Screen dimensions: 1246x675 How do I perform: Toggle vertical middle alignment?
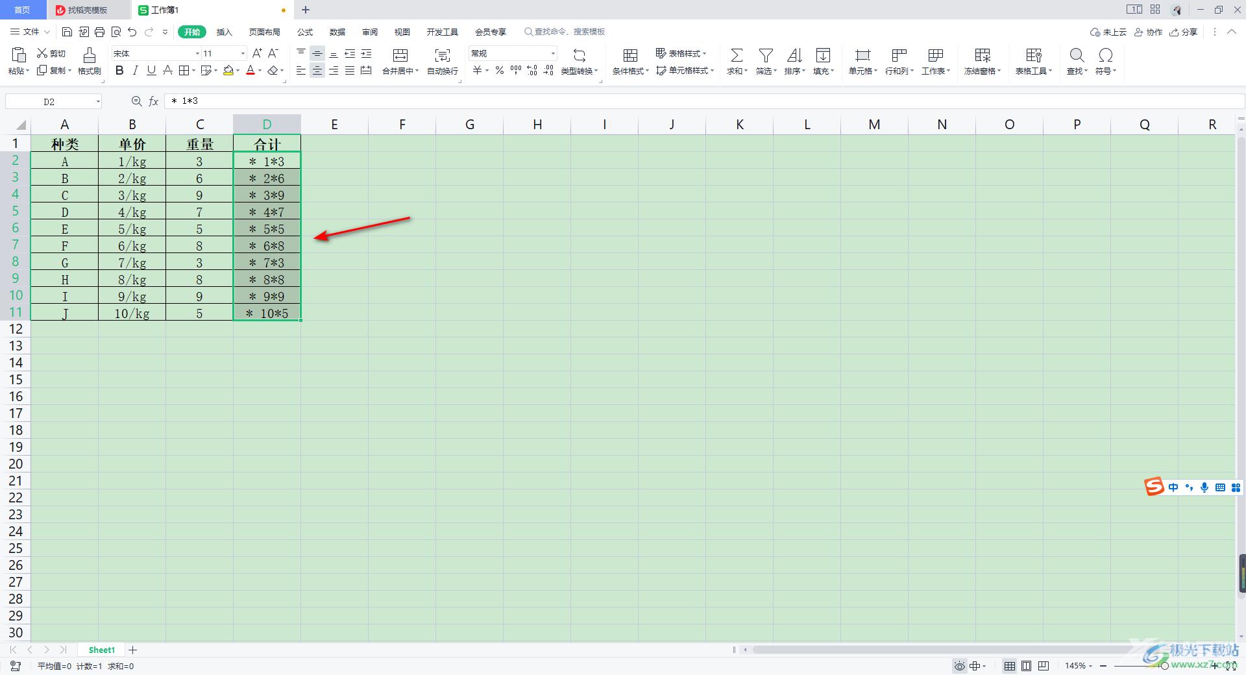(317, 53)
